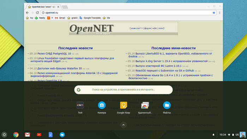Image resolution: width=247 pixels, height=139 pixels.
Task: Reload the page with the refresh button
Action: [37, 13]
